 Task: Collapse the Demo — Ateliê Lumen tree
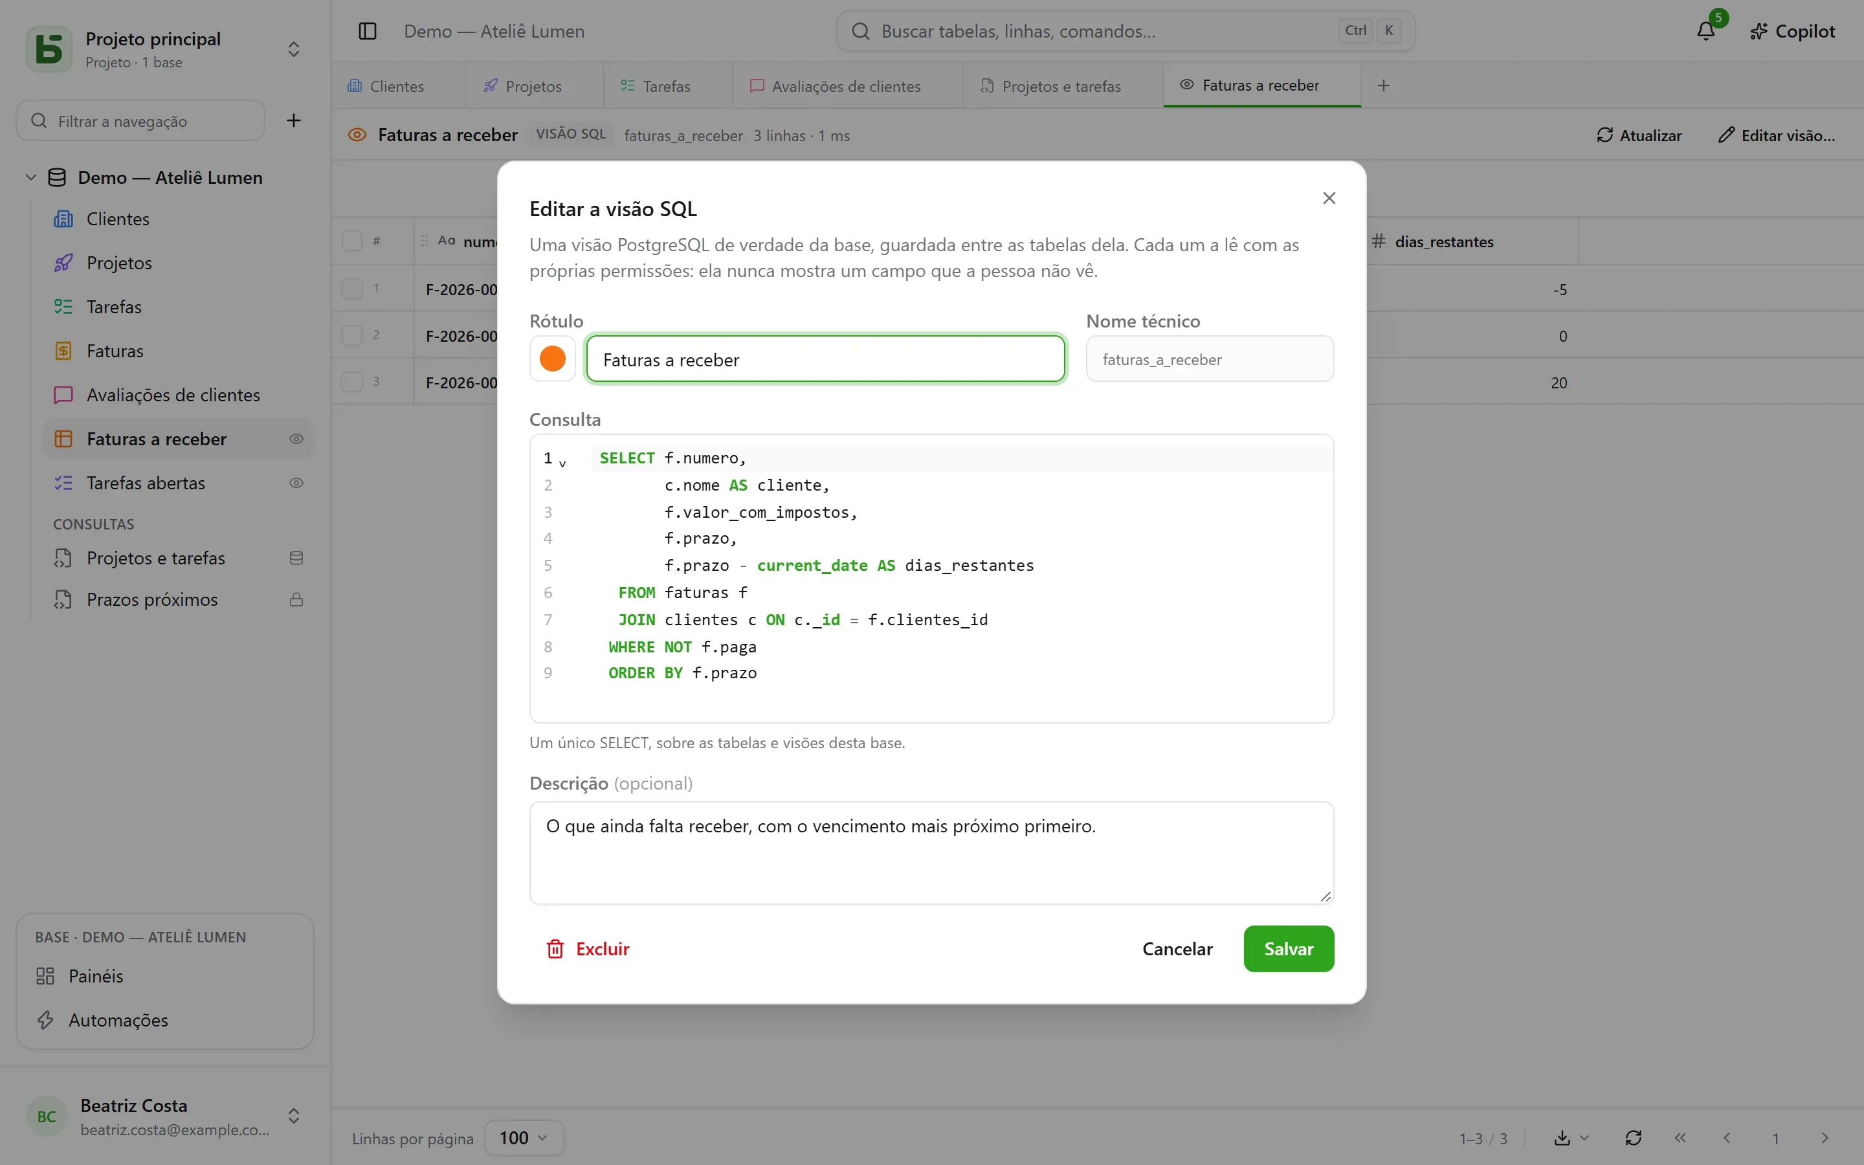(31, 177)
